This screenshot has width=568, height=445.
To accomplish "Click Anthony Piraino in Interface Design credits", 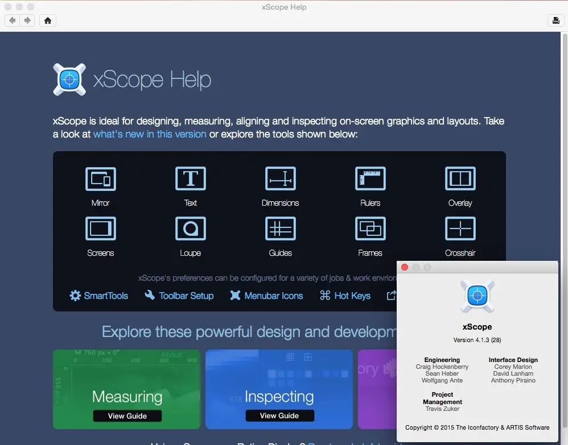I will [x=513, y=381].
